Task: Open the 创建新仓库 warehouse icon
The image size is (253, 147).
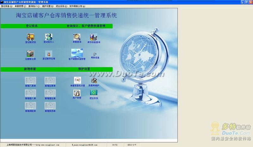Action: tap(30, 54)
